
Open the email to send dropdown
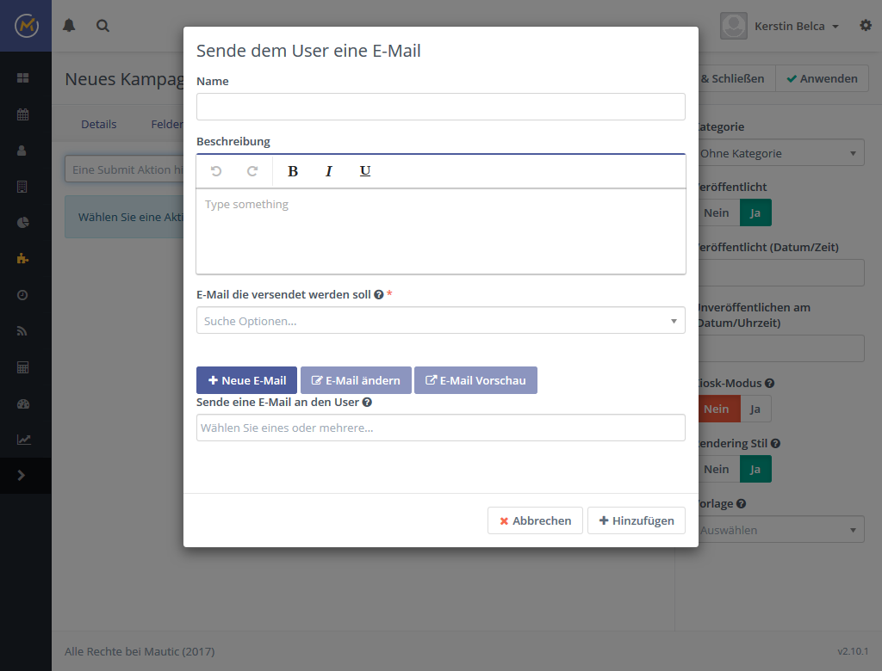[x=440, y=321]
